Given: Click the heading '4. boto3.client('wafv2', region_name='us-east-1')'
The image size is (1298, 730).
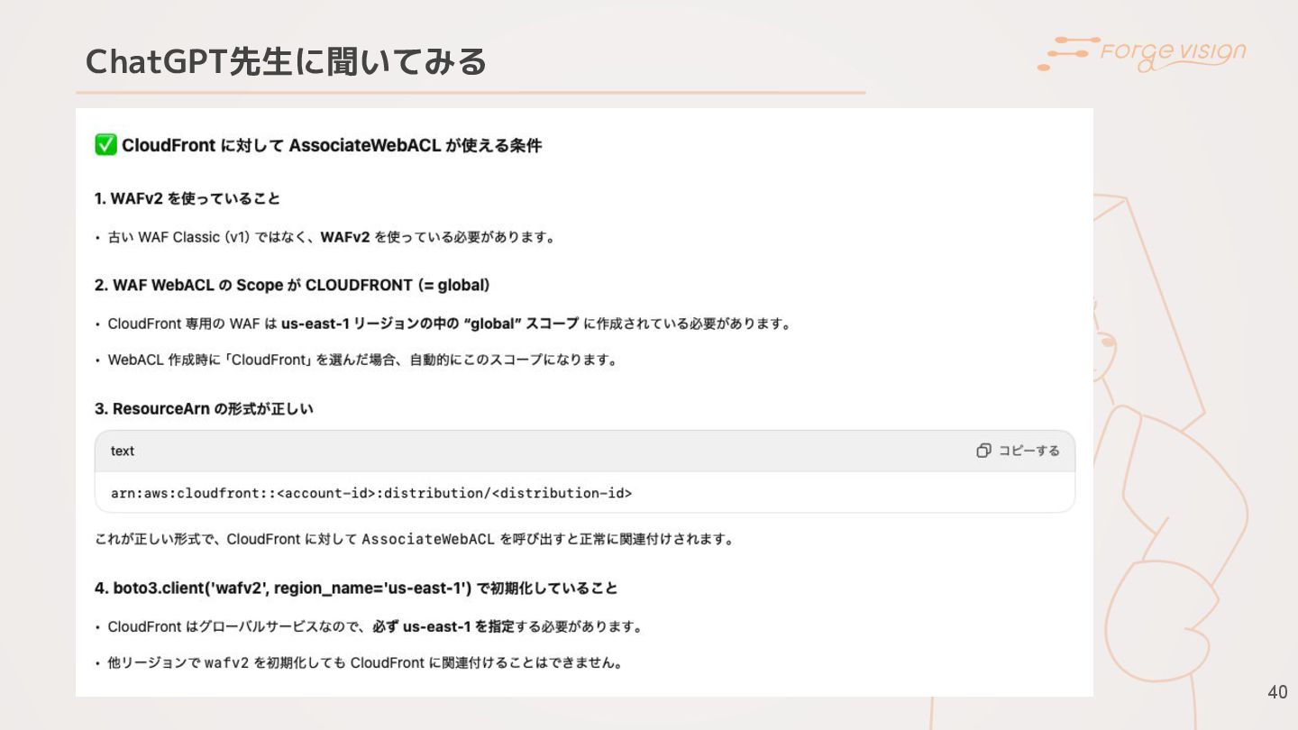Looking at the screenshot, I should click(356, 588).
